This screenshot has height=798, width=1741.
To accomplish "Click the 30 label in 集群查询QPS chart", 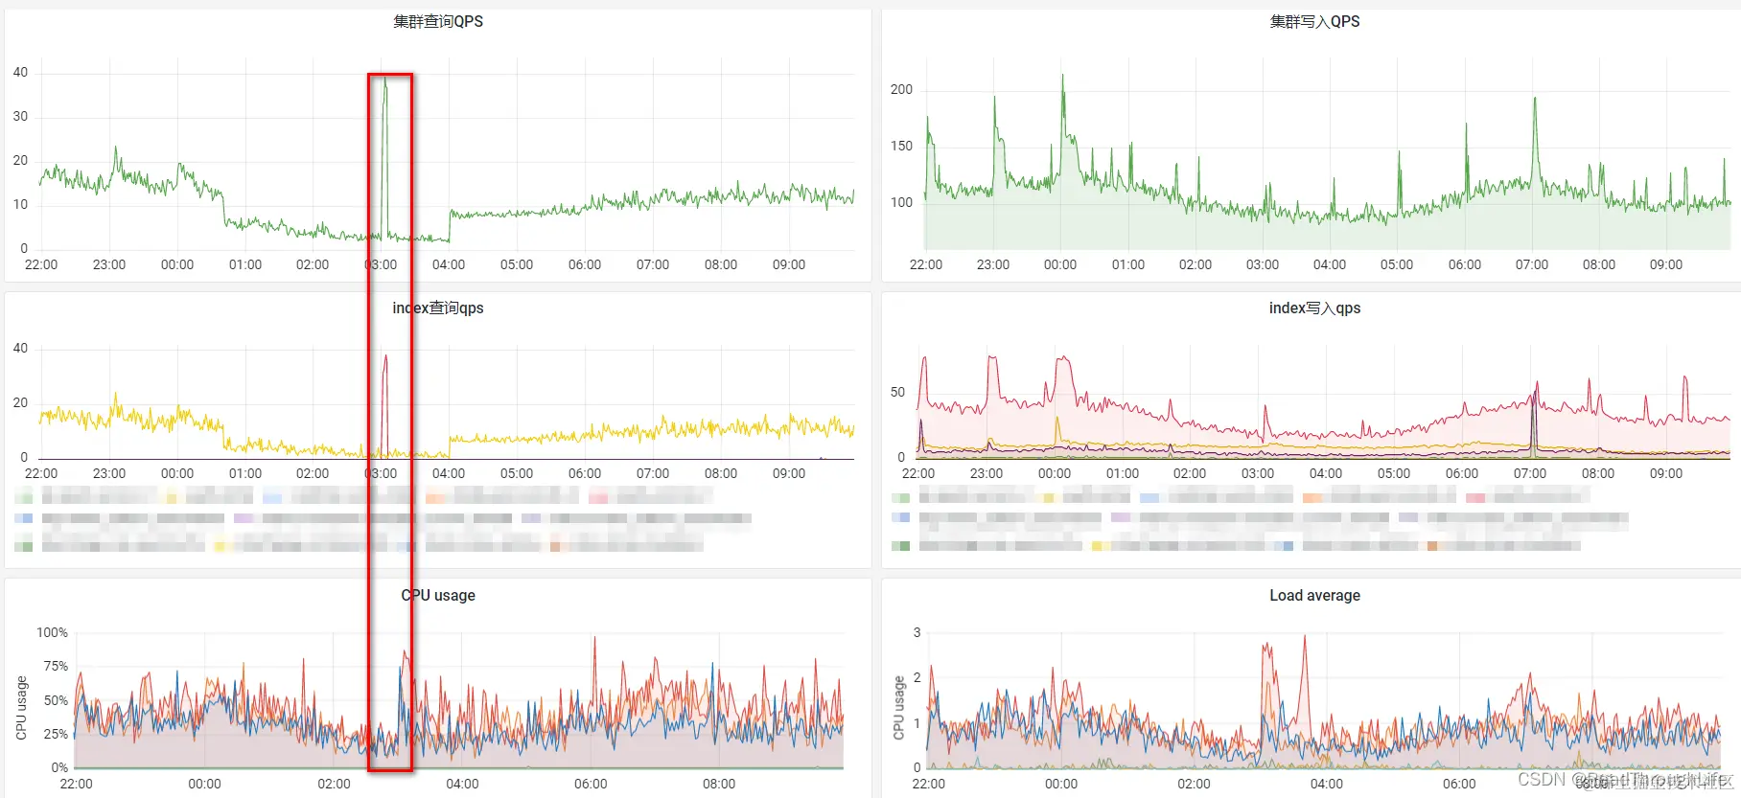I will 20,116.
